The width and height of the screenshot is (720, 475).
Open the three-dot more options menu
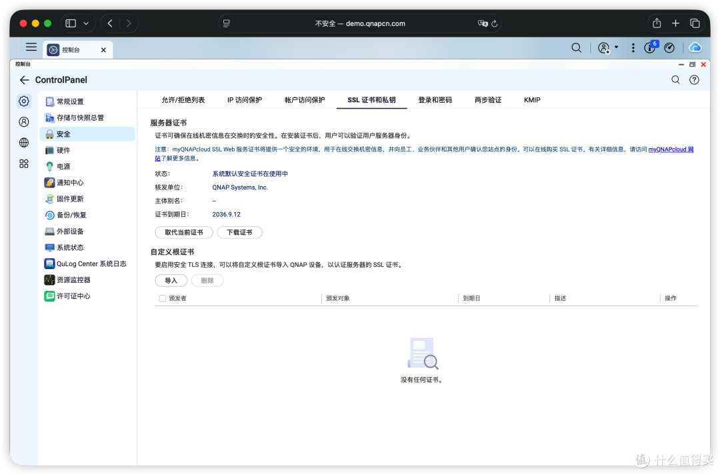tap(633, 48)
